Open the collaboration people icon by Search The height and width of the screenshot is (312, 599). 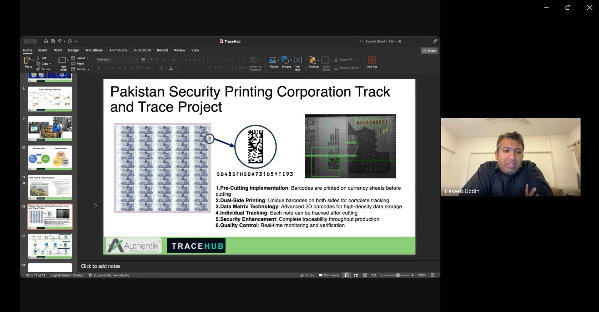coord(435,41)
